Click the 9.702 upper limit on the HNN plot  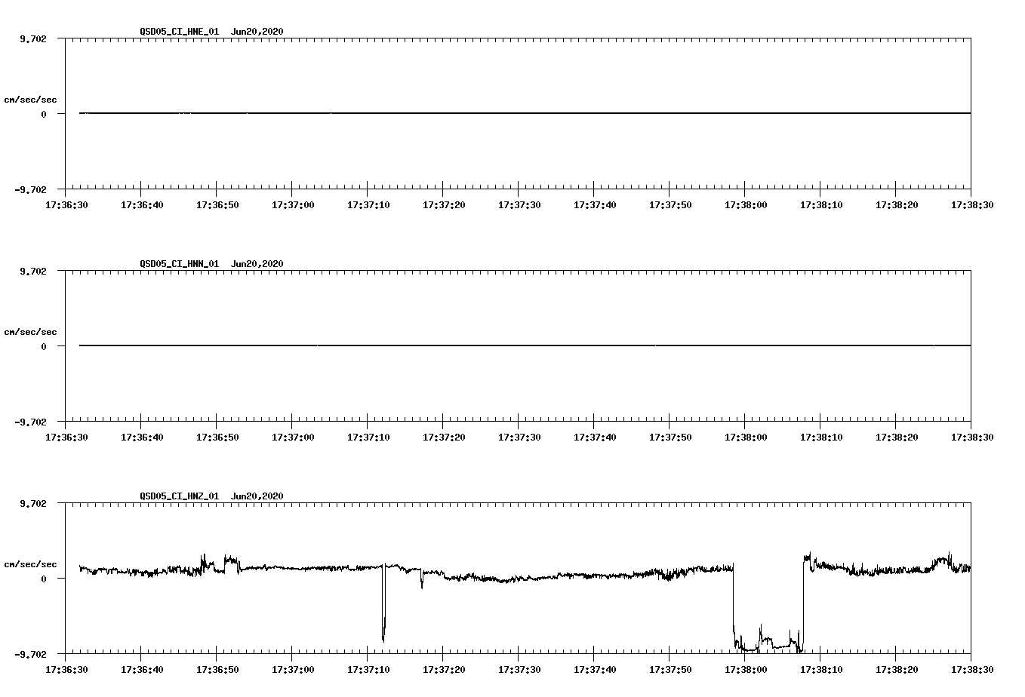[x=33, y=271]
